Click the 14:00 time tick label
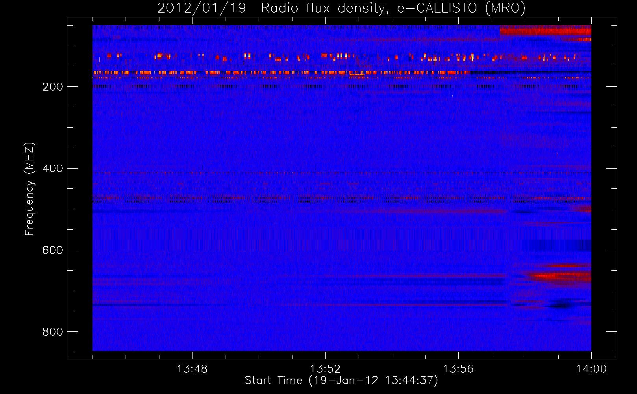The width and height of the screenshot is (637, 394). click(591, 369)
